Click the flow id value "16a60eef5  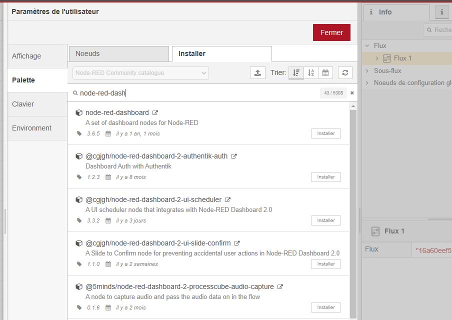(x=433, y=250)
